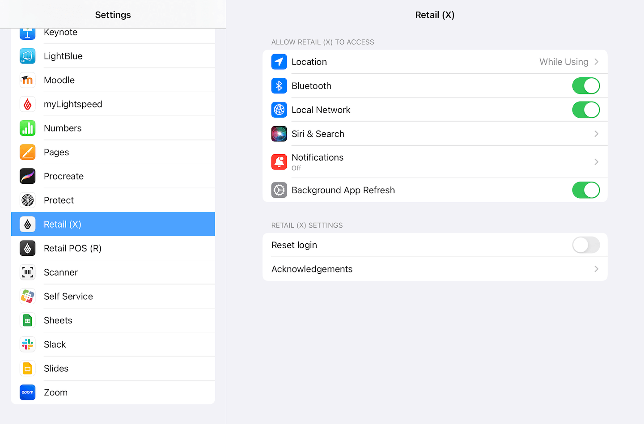This screenshot has height=424, width=644.
Task: Tap the LightBlue app icon
Action: 28,56
